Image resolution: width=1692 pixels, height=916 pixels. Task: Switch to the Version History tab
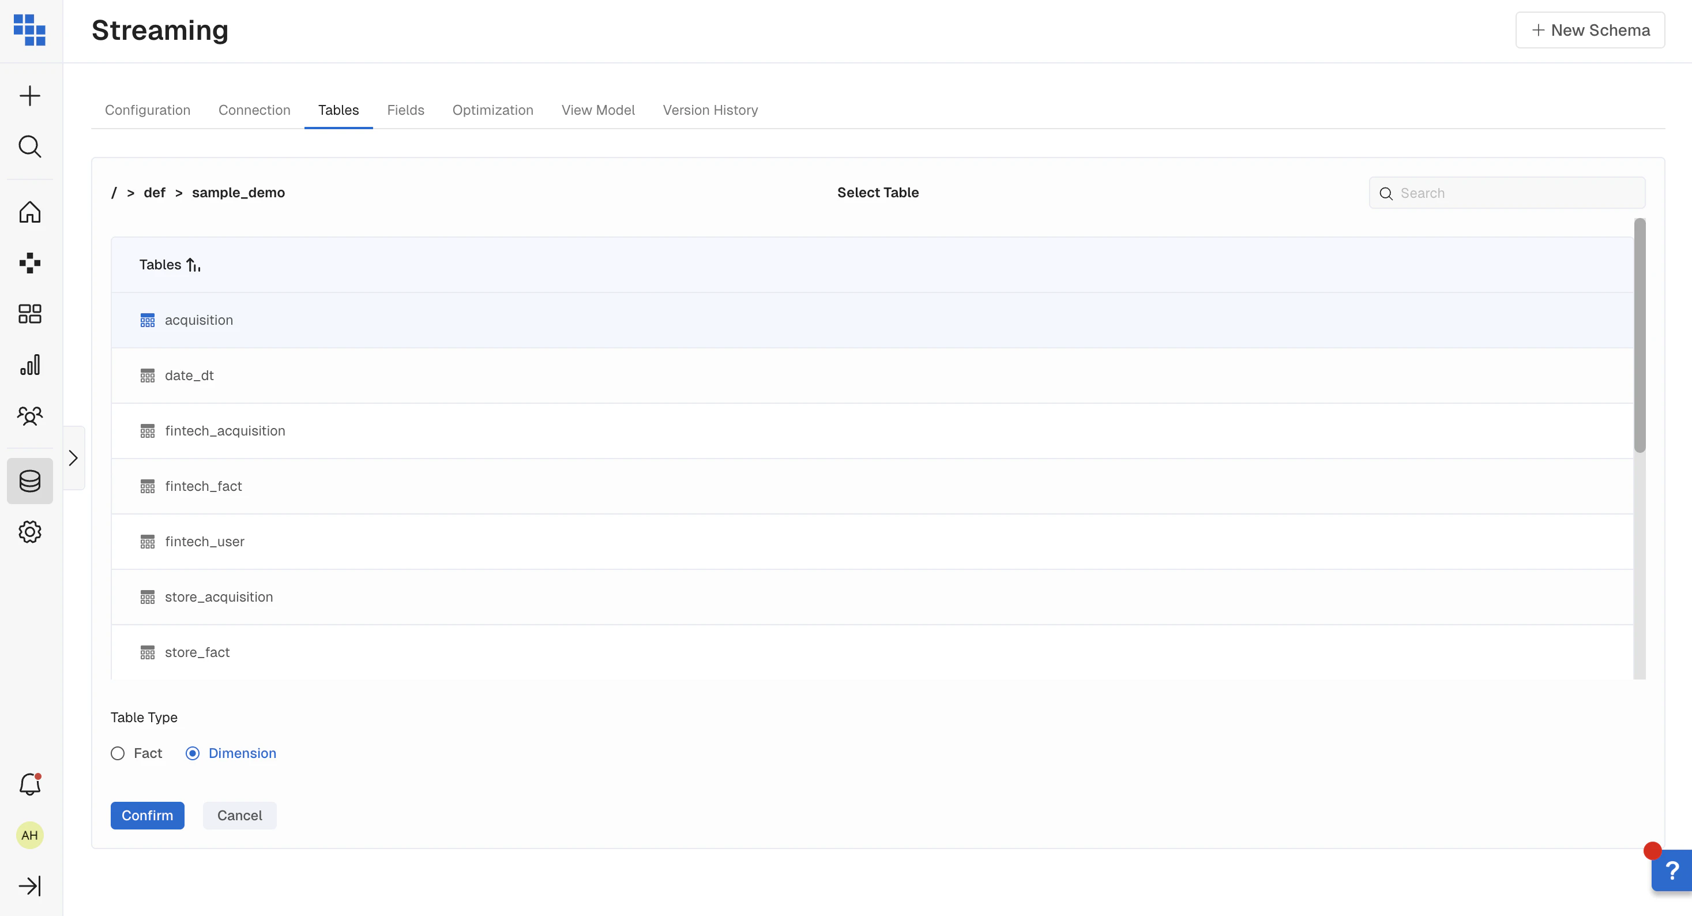click(x=710, y=110)
